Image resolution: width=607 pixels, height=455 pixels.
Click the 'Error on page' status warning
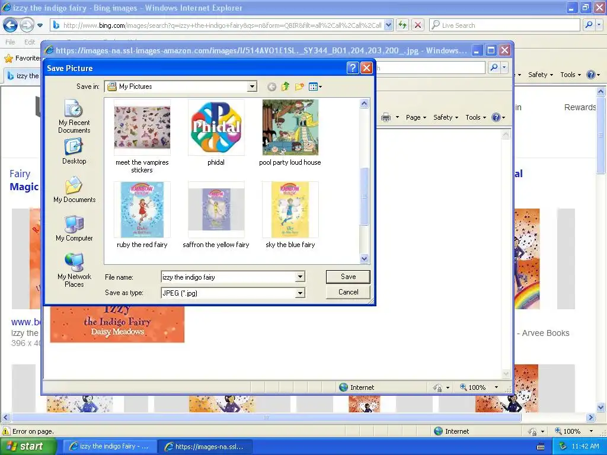(28, 431)
